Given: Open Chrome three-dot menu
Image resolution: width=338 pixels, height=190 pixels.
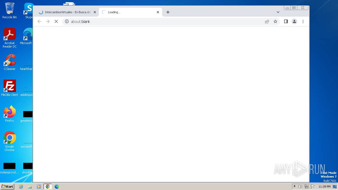Looking at the screenshot, I should click(x=303, y=21).
